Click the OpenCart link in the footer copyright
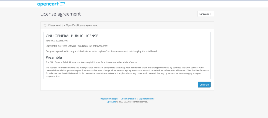The height and width of the screenshot is (118, 268). point(111,102)
